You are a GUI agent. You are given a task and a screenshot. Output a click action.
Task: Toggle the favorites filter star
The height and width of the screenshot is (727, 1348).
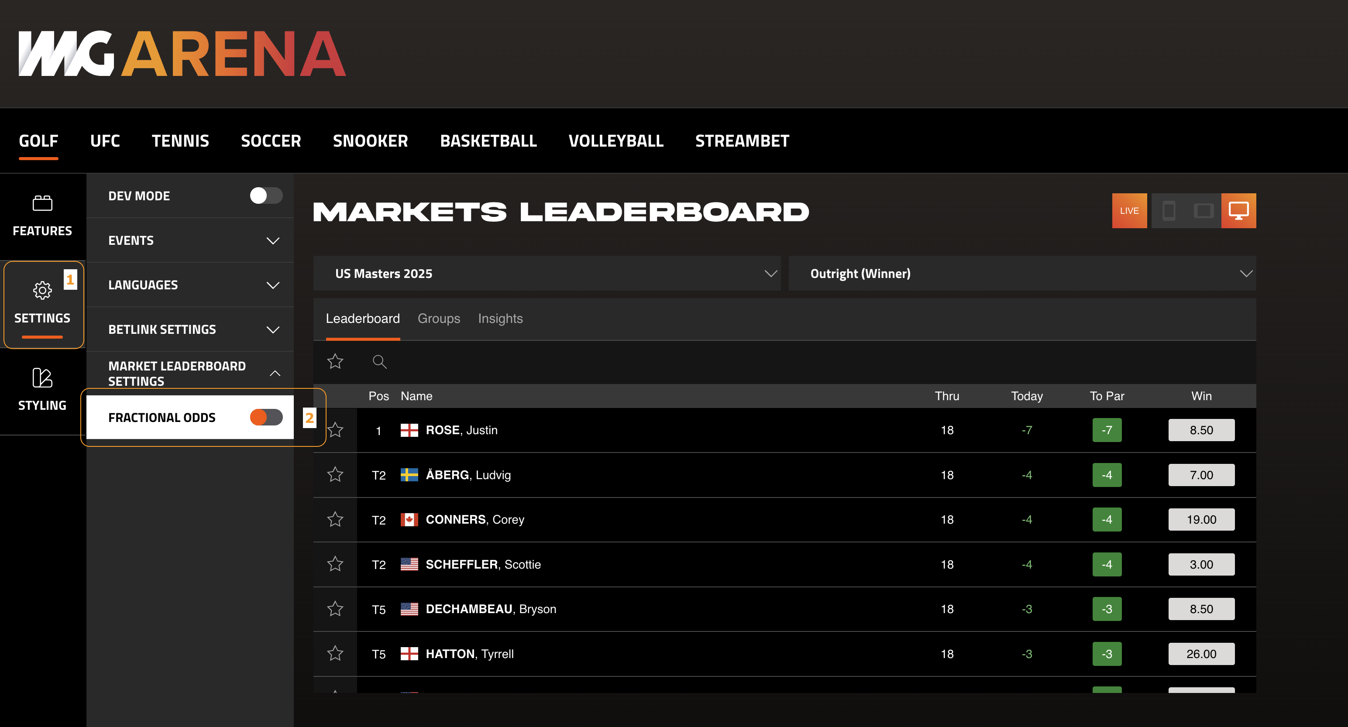click(x=335, y=361)
